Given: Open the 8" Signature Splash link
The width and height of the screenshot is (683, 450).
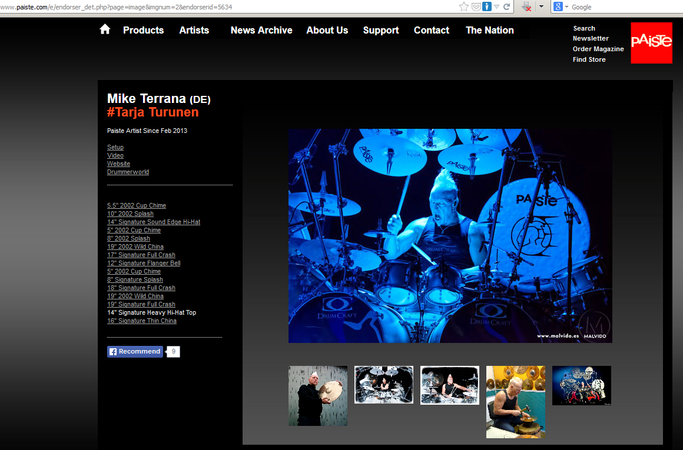Looking at the screenshot, I should point(135,280).
